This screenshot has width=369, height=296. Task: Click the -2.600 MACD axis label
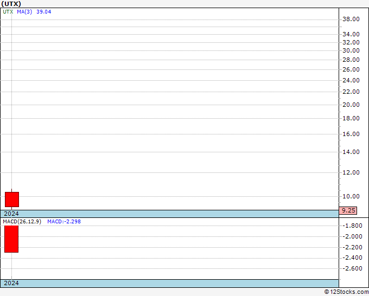click(x=352, y=268)
